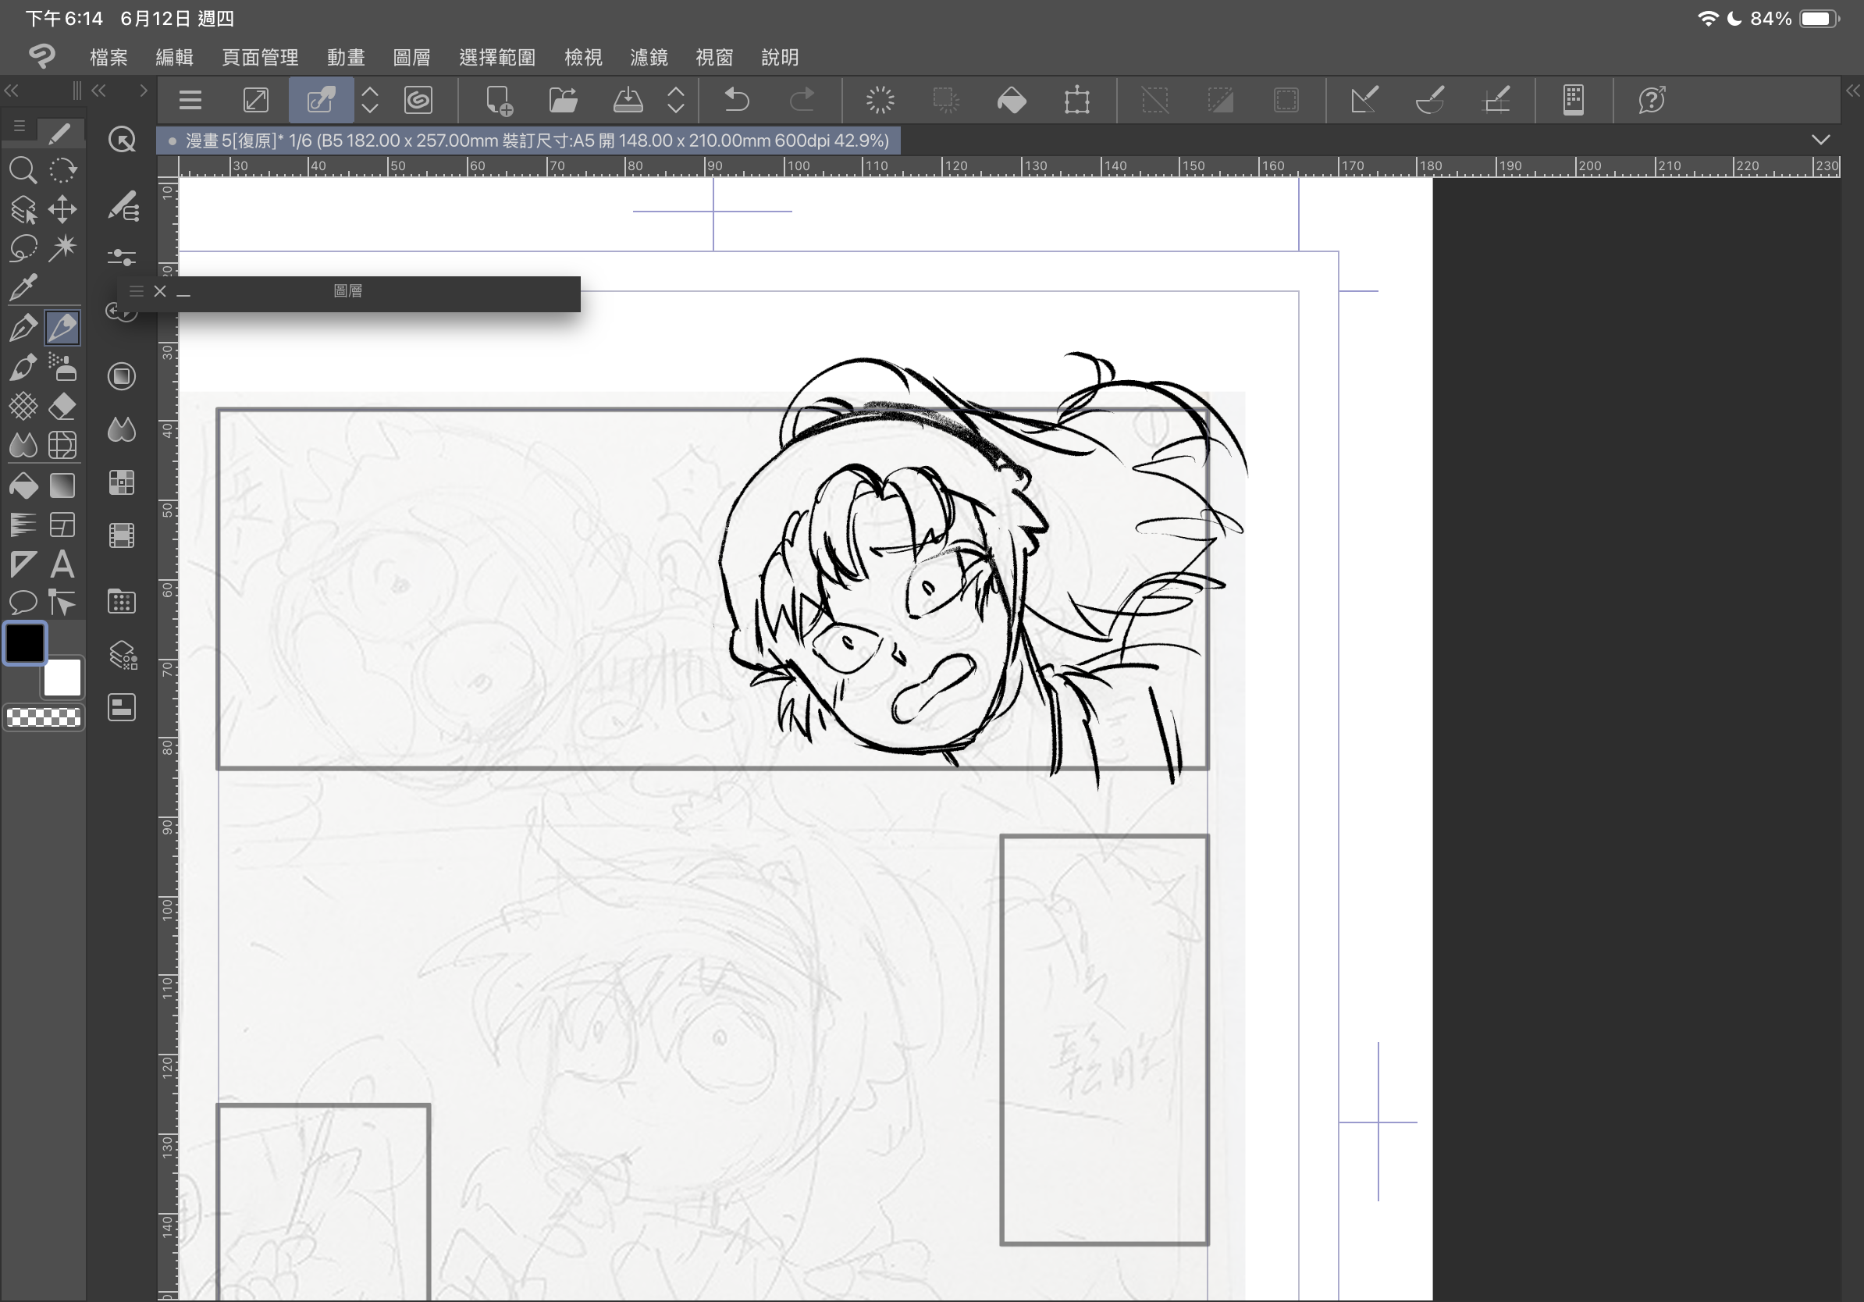Click Open file folder icon

pyautogui.click(x=564, y=101)
